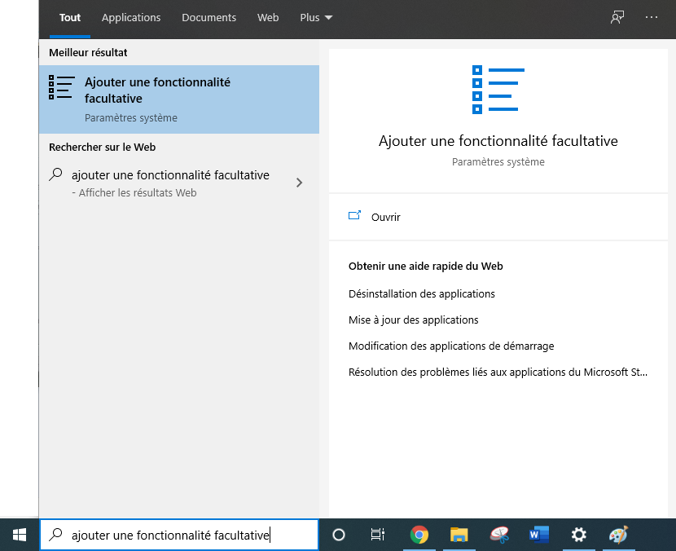
Task: Switch to the Web search tab
Action: coord(268,17)
